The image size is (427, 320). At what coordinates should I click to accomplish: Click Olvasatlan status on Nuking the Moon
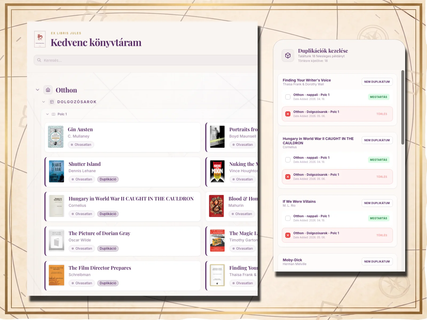pos(243,179)
